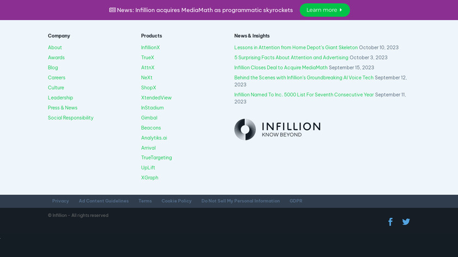Screen dimensions: 458x257
Task: Click the Infillion Know Beyond logo
Action: coord(277,130)
